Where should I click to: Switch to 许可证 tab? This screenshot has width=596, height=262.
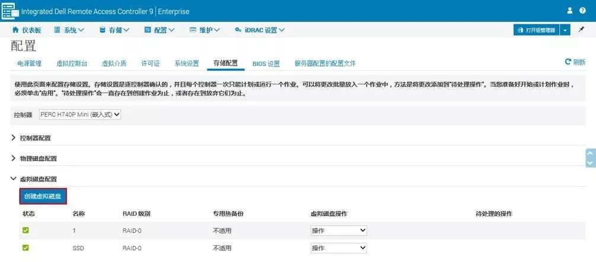151,63
